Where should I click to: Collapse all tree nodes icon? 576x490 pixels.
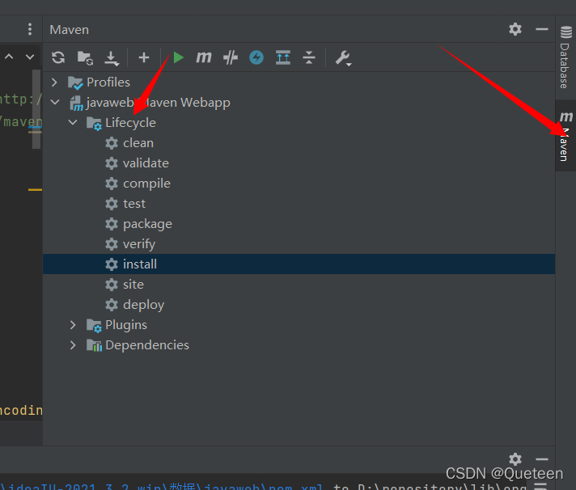tap(309, 57)
